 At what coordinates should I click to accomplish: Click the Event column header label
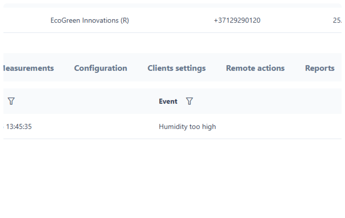168,101
